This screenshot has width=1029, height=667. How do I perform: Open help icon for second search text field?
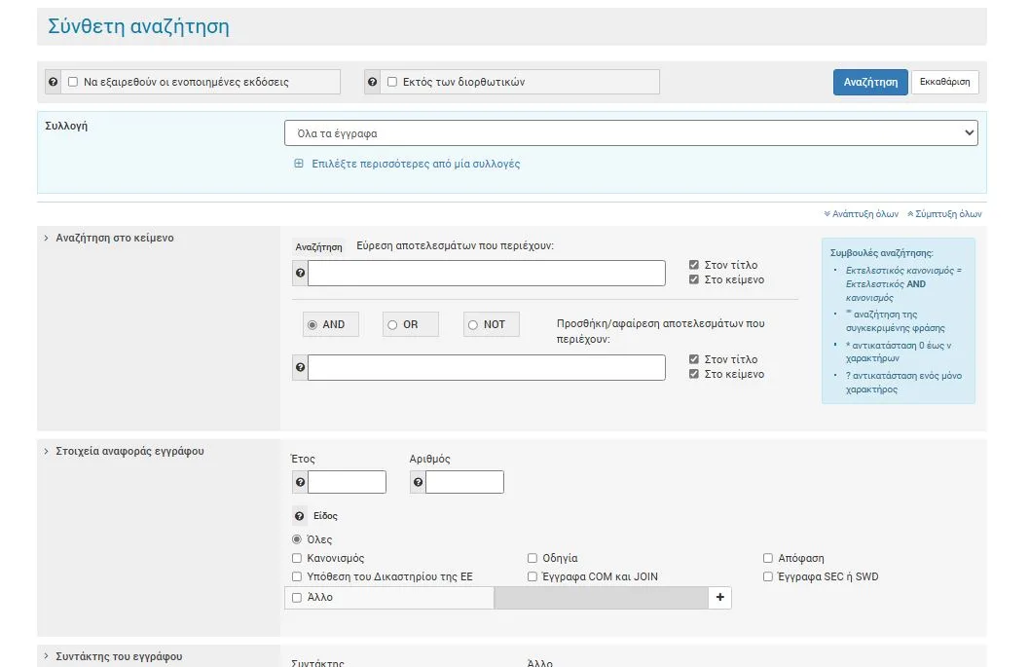(300, 368)
